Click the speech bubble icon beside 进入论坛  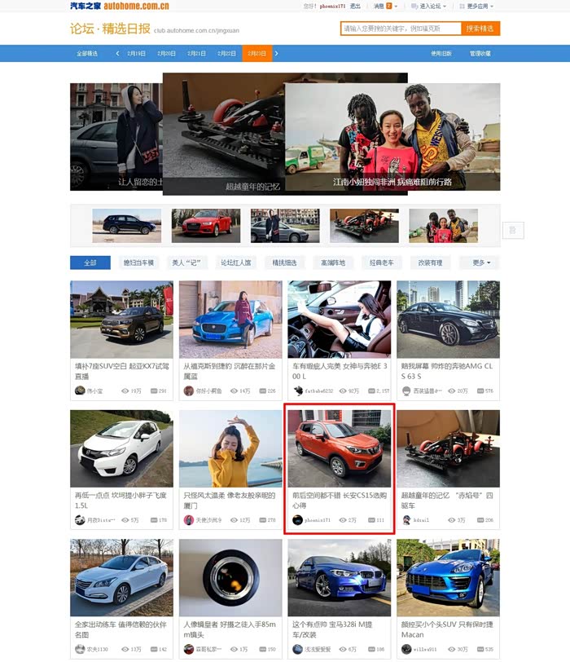414,7
